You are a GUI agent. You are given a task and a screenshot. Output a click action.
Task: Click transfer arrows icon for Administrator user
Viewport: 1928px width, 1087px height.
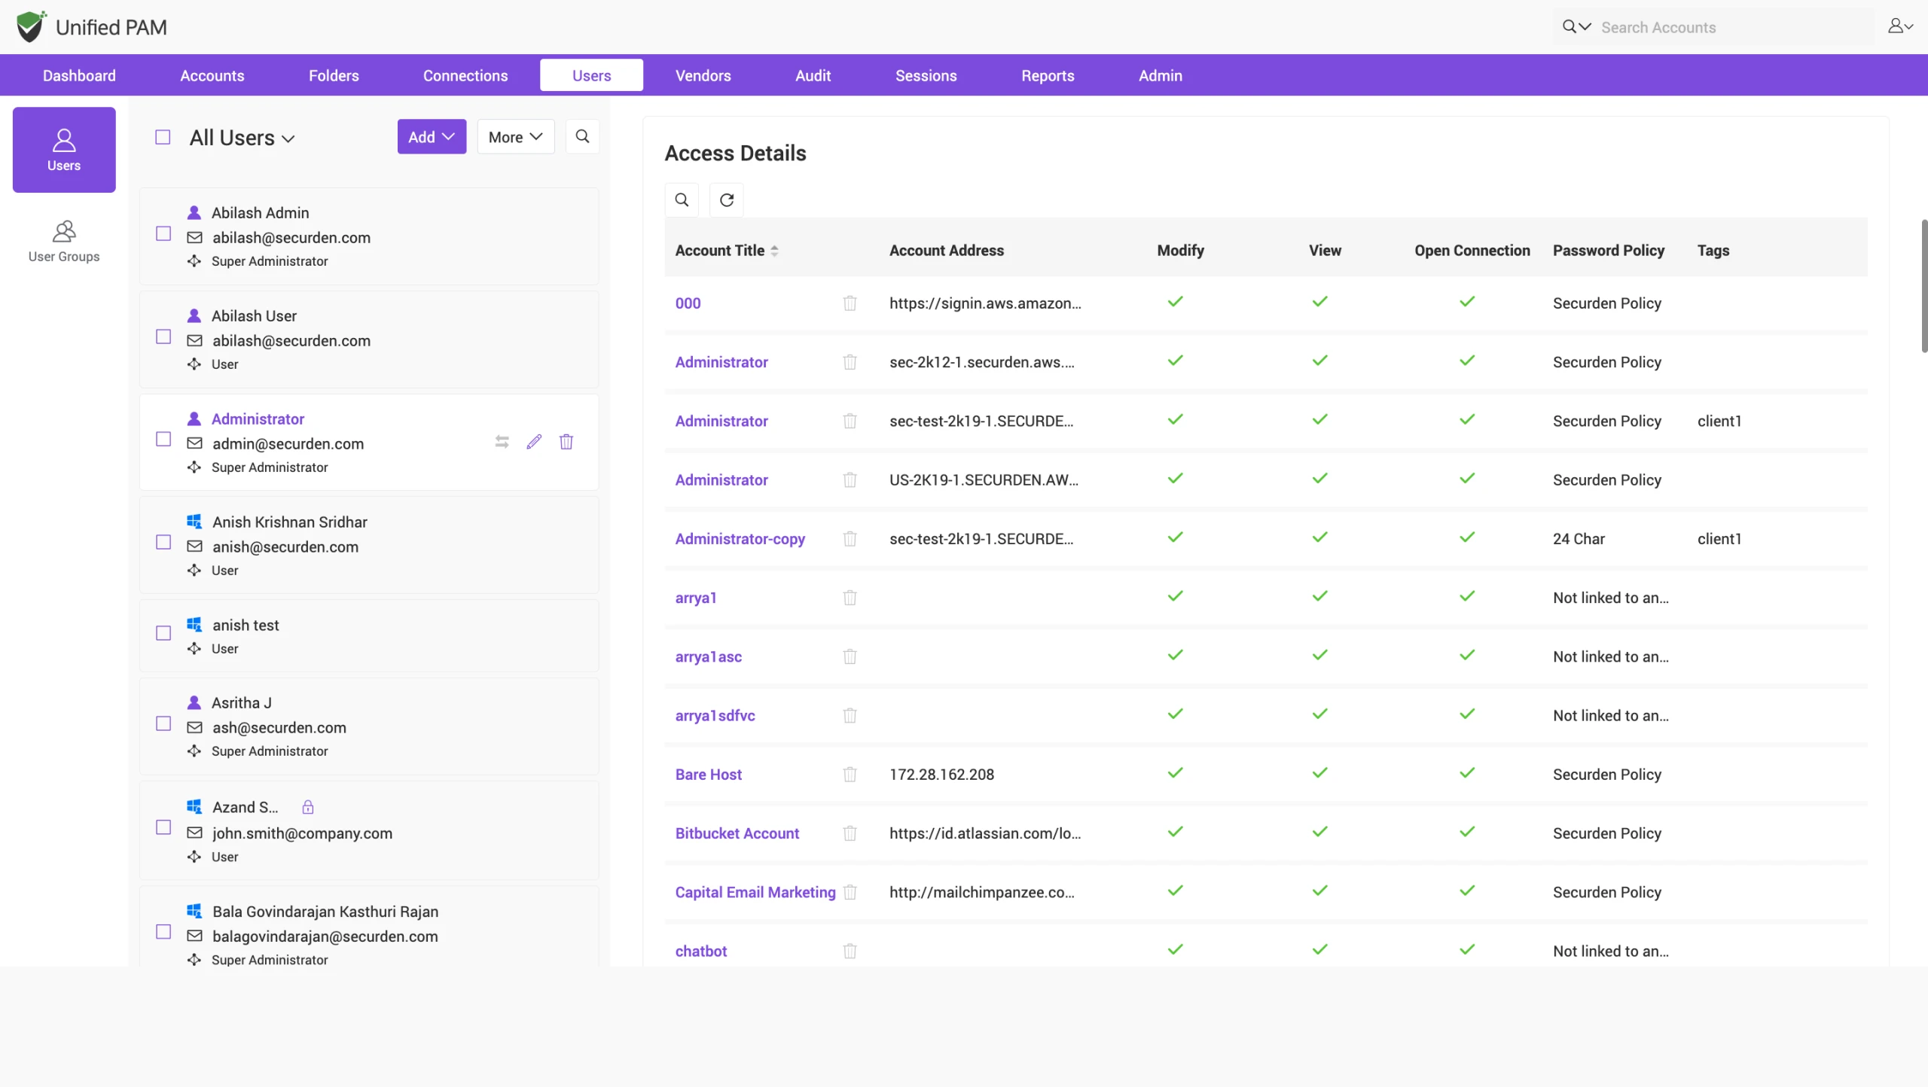coord(502,442)
